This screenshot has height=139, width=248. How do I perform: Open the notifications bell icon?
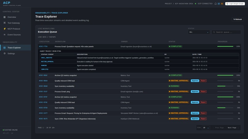pyautogui.click(x=215, y=4)
